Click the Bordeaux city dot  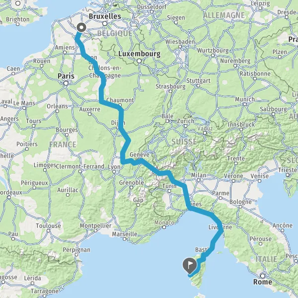point(9,197)
